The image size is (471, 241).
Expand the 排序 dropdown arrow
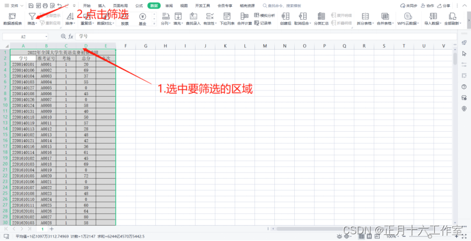tap(74, 23)
